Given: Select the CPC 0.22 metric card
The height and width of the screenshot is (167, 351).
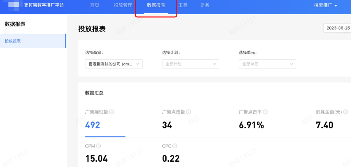Looking at the screenshot, I should click(x=171, y=153).
